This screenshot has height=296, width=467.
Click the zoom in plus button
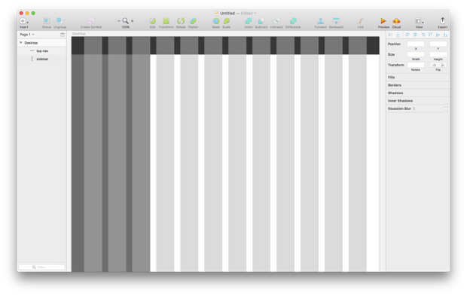[x=132, y=21]
